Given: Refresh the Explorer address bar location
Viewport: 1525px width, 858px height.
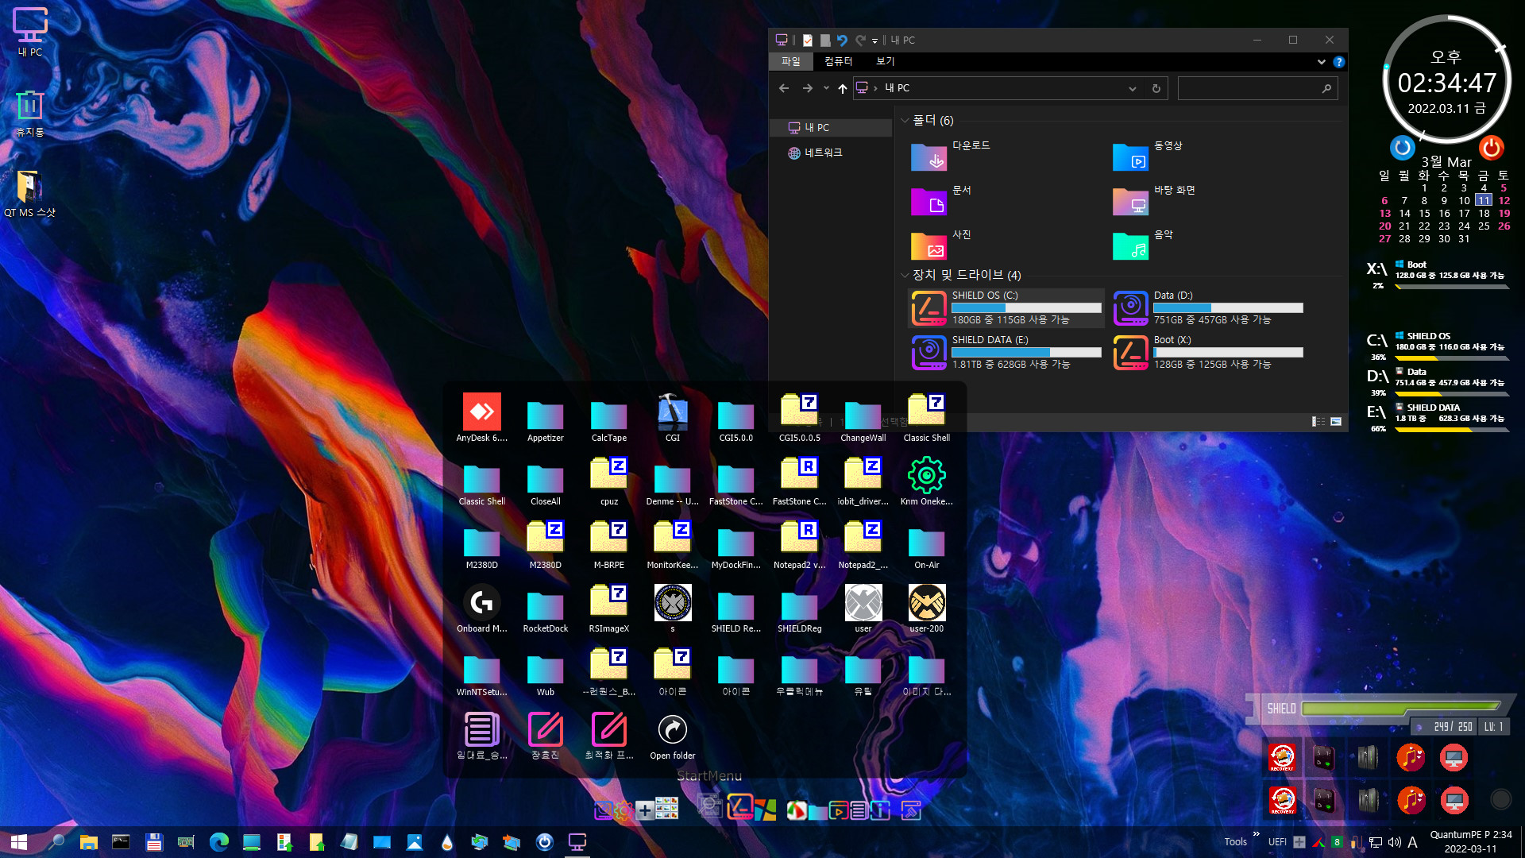Looking at the screenshot, I should (x=1156, y=88).
